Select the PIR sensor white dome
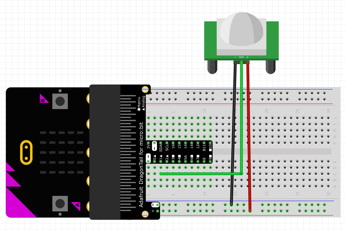The height and width of the screenshot is (230, 346). click(x=241, y=29)
